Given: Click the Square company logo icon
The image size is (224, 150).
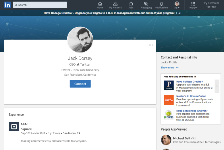Looking at the screenshot, I should (x=14, y=126).
